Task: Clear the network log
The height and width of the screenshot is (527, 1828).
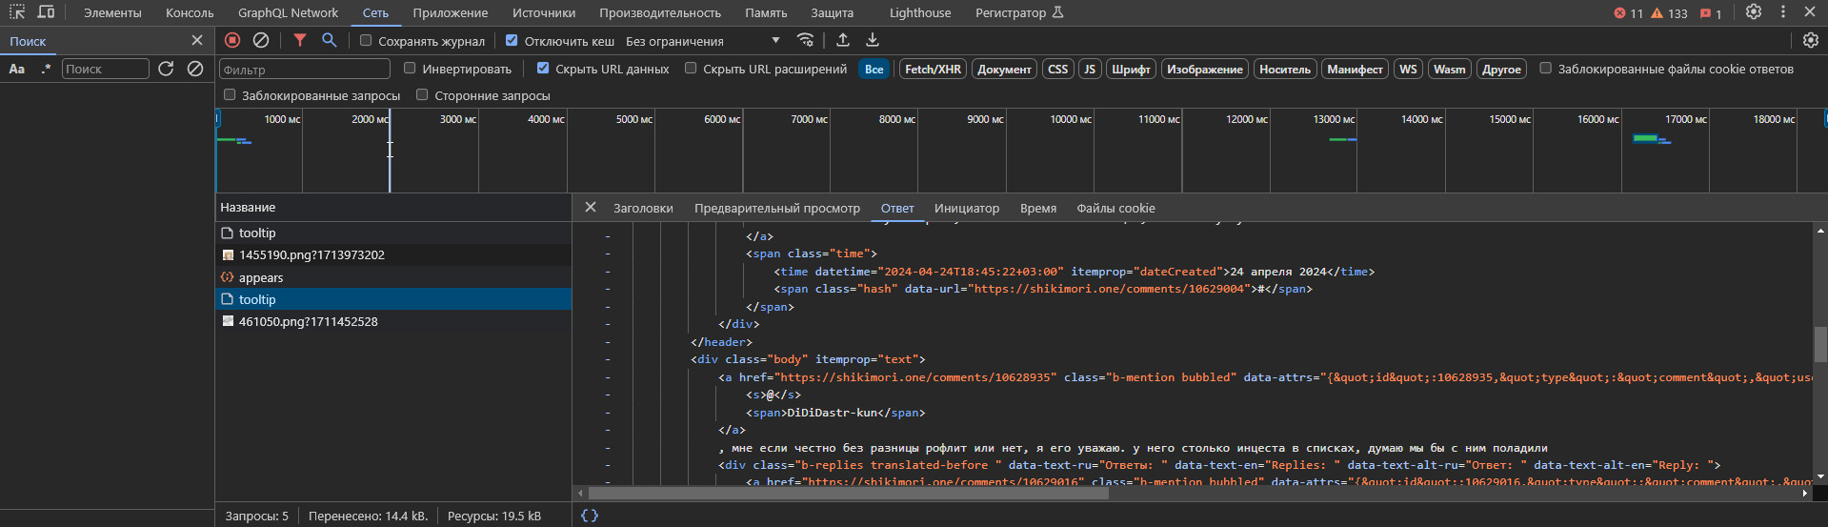Action: click(x=261, y=40)
